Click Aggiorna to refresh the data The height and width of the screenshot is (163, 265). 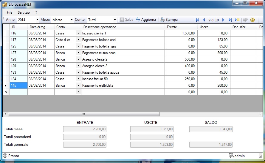tap(146, 20)
